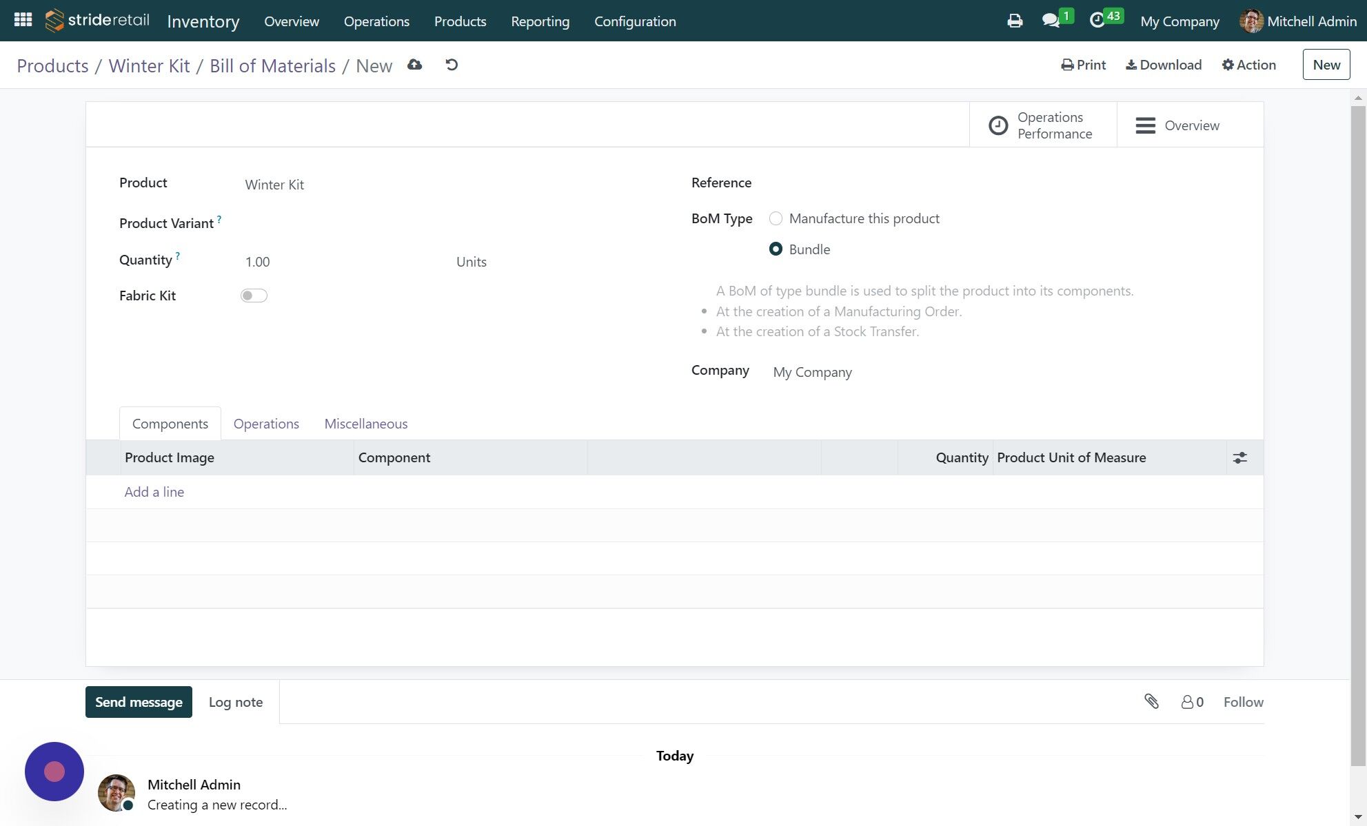Save the record manually with the cloud icon
The height and width of the screenshot is (826, 1367).
(414, 65)
